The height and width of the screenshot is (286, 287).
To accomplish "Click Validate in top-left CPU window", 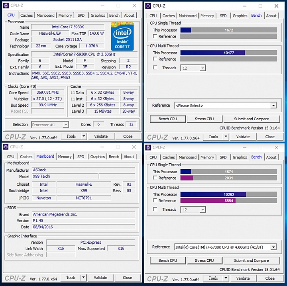I will [x=101, y=136].
